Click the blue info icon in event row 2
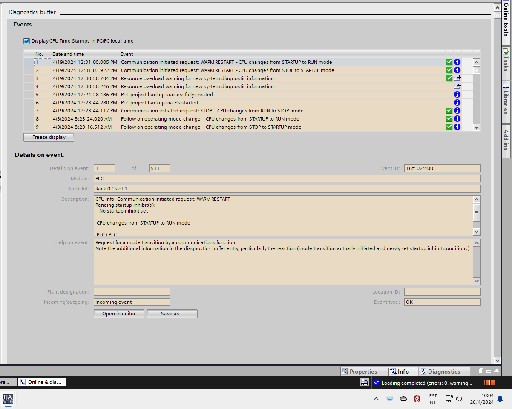 pos(457,70)
